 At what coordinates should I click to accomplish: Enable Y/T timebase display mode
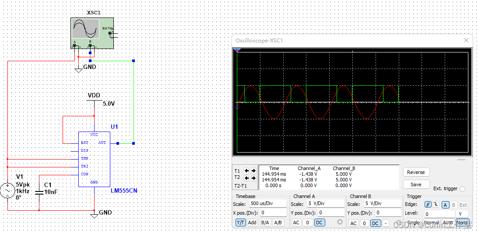240,223
